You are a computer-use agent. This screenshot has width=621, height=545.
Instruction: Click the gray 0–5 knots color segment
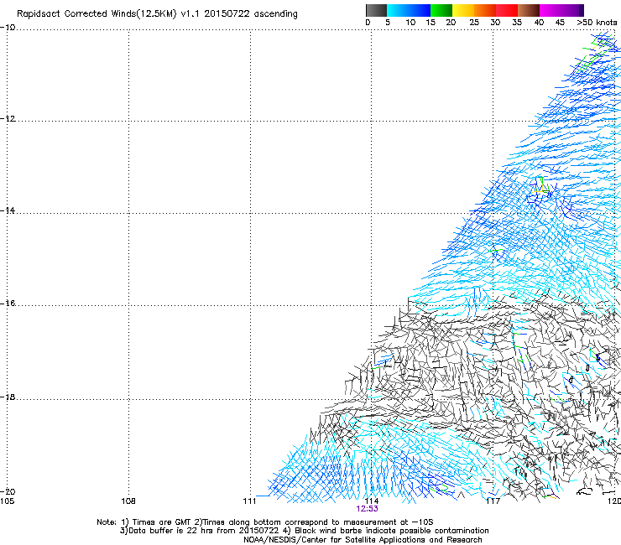[376, 10]
